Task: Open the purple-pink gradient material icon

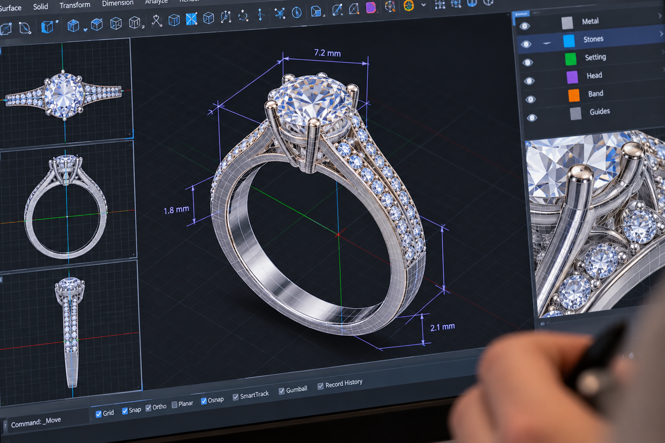Action: [x=371, y=8]
